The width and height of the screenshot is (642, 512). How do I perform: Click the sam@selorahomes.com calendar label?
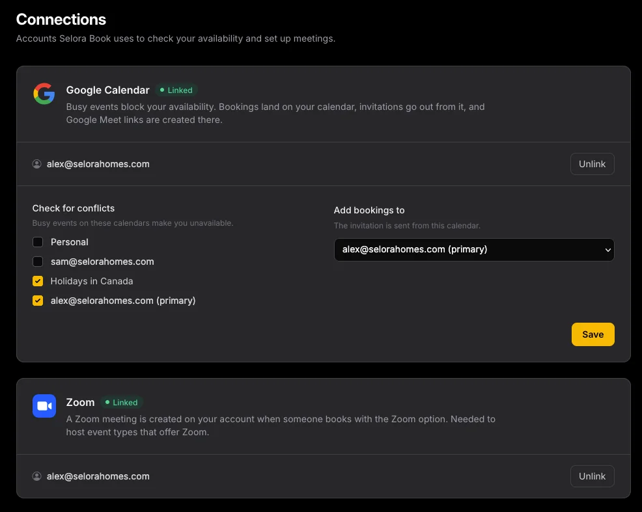pos(102,262)
